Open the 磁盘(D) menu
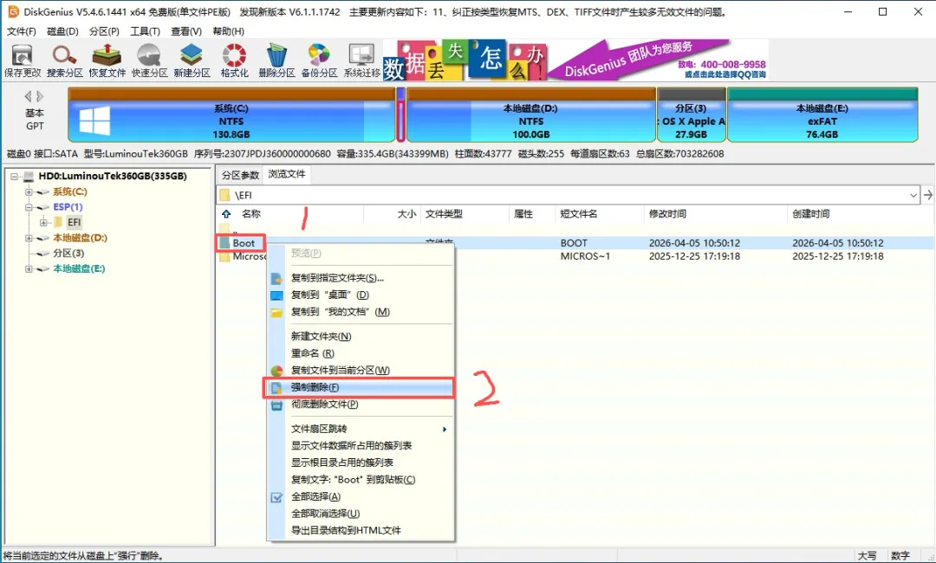Image resolution: width=936 pixels, height=563 pixels. [x=62, y=31]
